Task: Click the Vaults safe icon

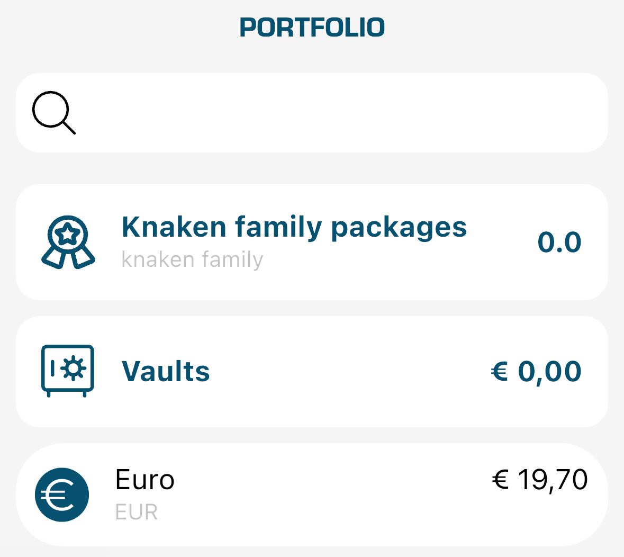Action: [x=68, y=371]
